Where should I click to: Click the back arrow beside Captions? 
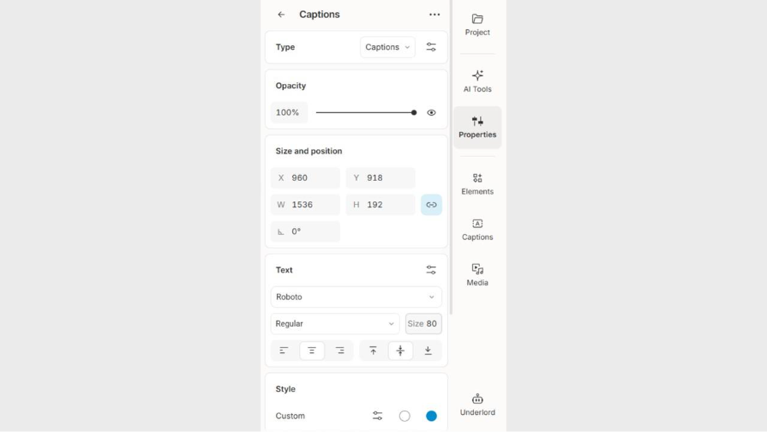(281, 15)
